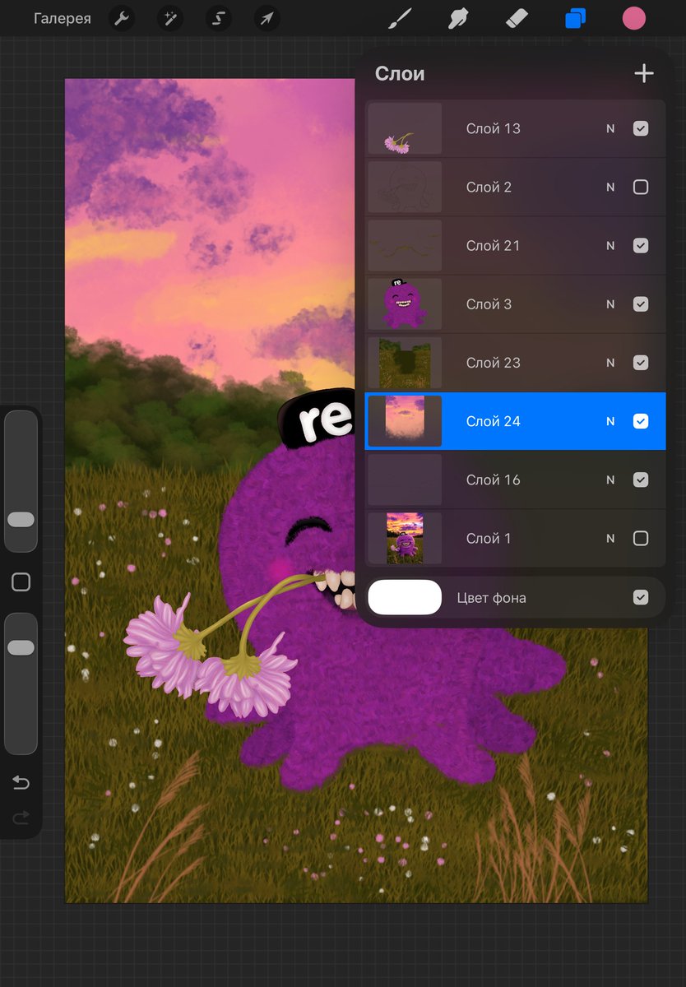686x987 pixels.
Task: Select the layer named Слой 3
Action: coord(489,304)
